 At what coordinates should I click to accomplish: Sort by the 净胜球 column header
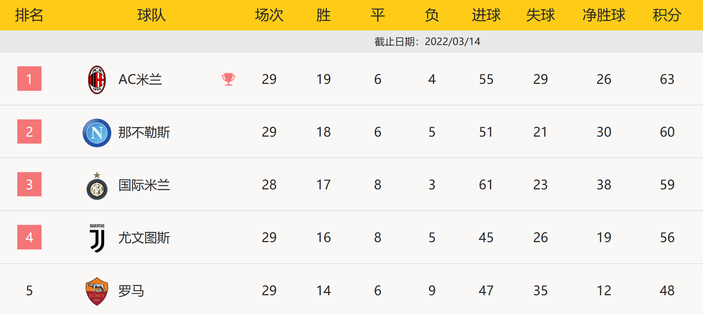[x=604, y=15]
